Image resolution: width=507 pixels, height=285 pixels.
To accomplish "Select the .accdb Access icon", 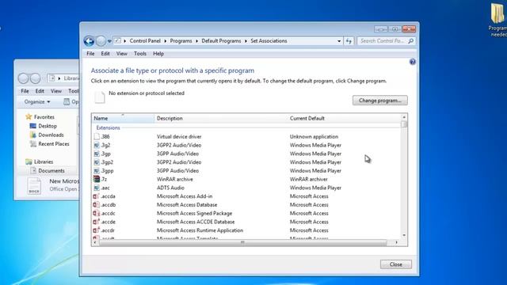I will [97, 204].
